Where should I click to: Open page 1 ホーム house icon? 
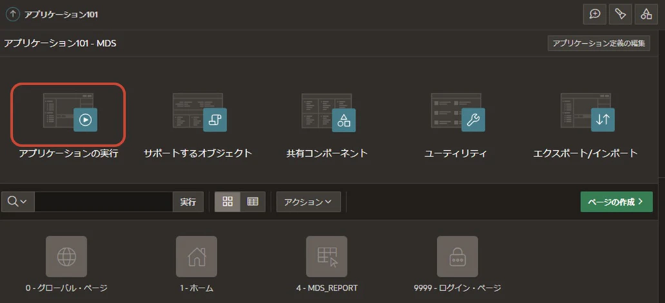197,257
